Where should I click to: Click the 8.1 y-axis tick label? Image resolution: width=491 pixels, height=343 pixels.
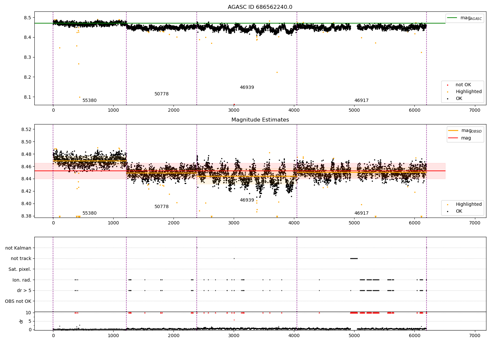27,97
